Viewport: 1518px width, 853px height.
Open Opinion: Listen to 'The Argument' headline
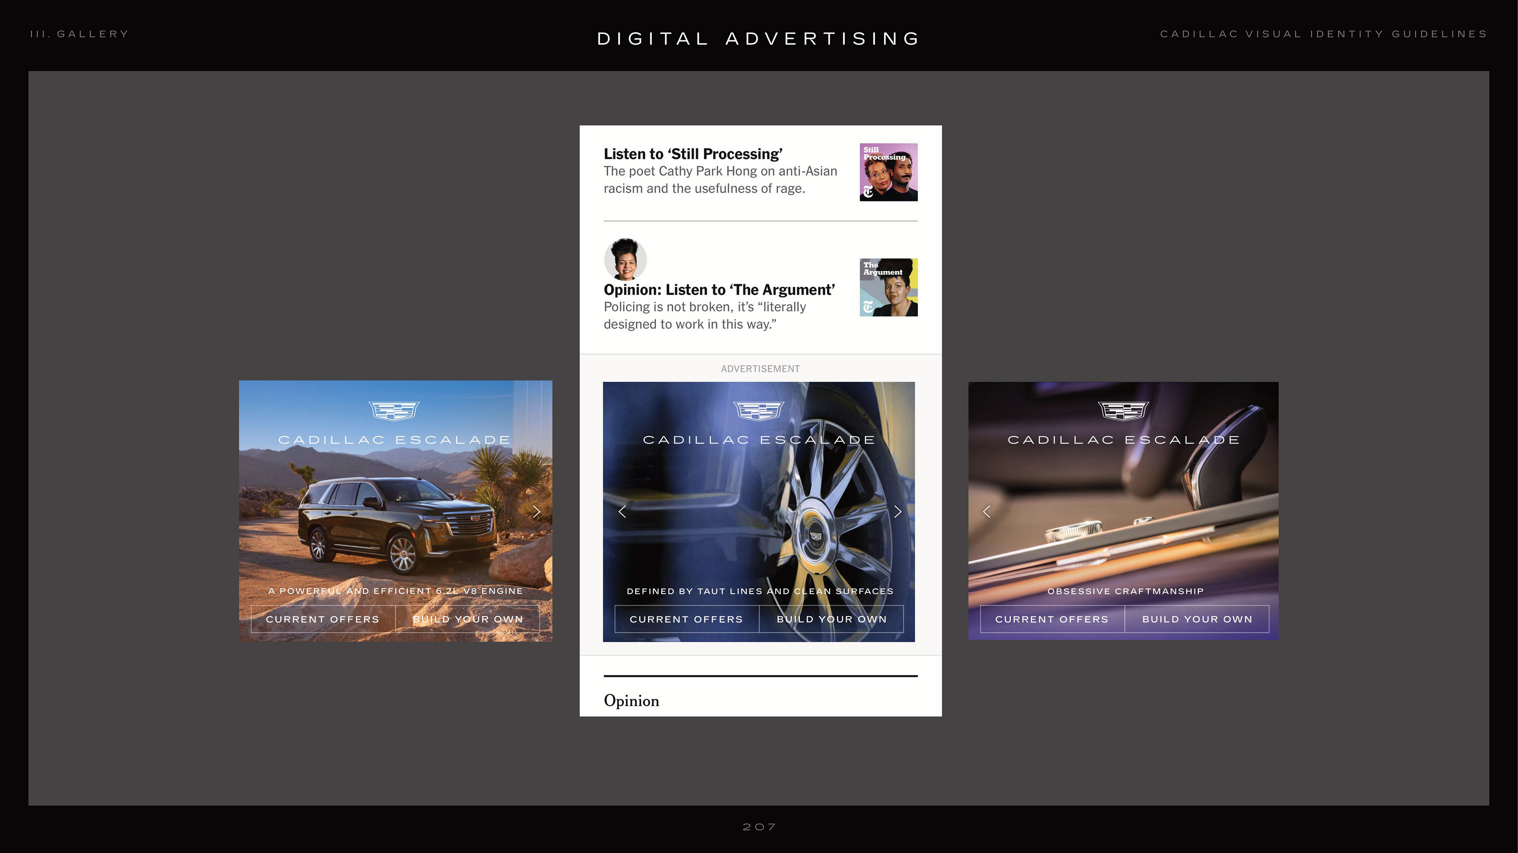(x=719, y=290)
